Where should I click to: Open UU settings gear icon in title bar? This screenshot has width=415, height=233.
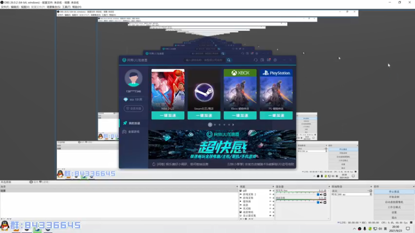point(275,60)
